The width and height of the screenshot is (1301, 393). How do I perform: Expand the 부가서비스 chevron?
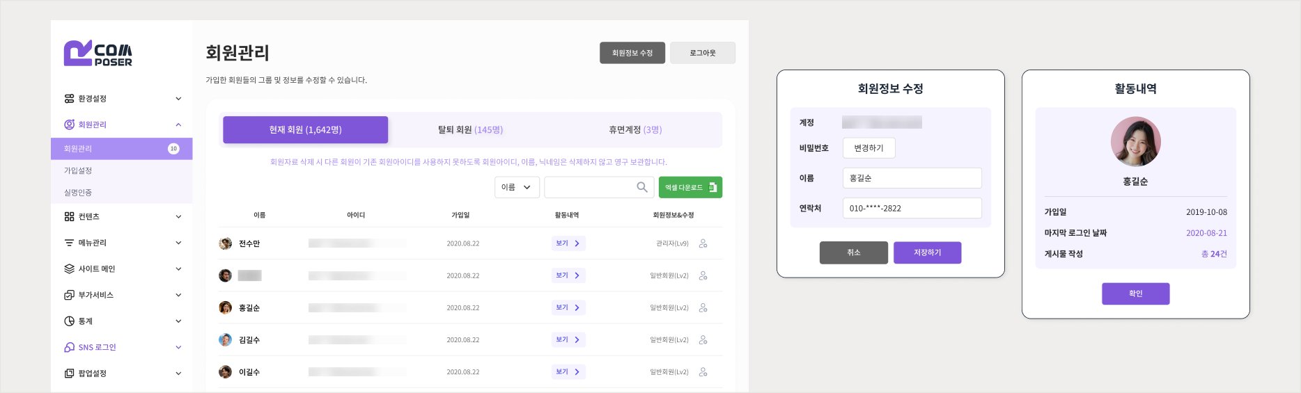coord(178,295)
